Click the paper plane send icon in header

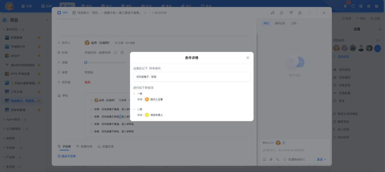(x=291, y=13)
